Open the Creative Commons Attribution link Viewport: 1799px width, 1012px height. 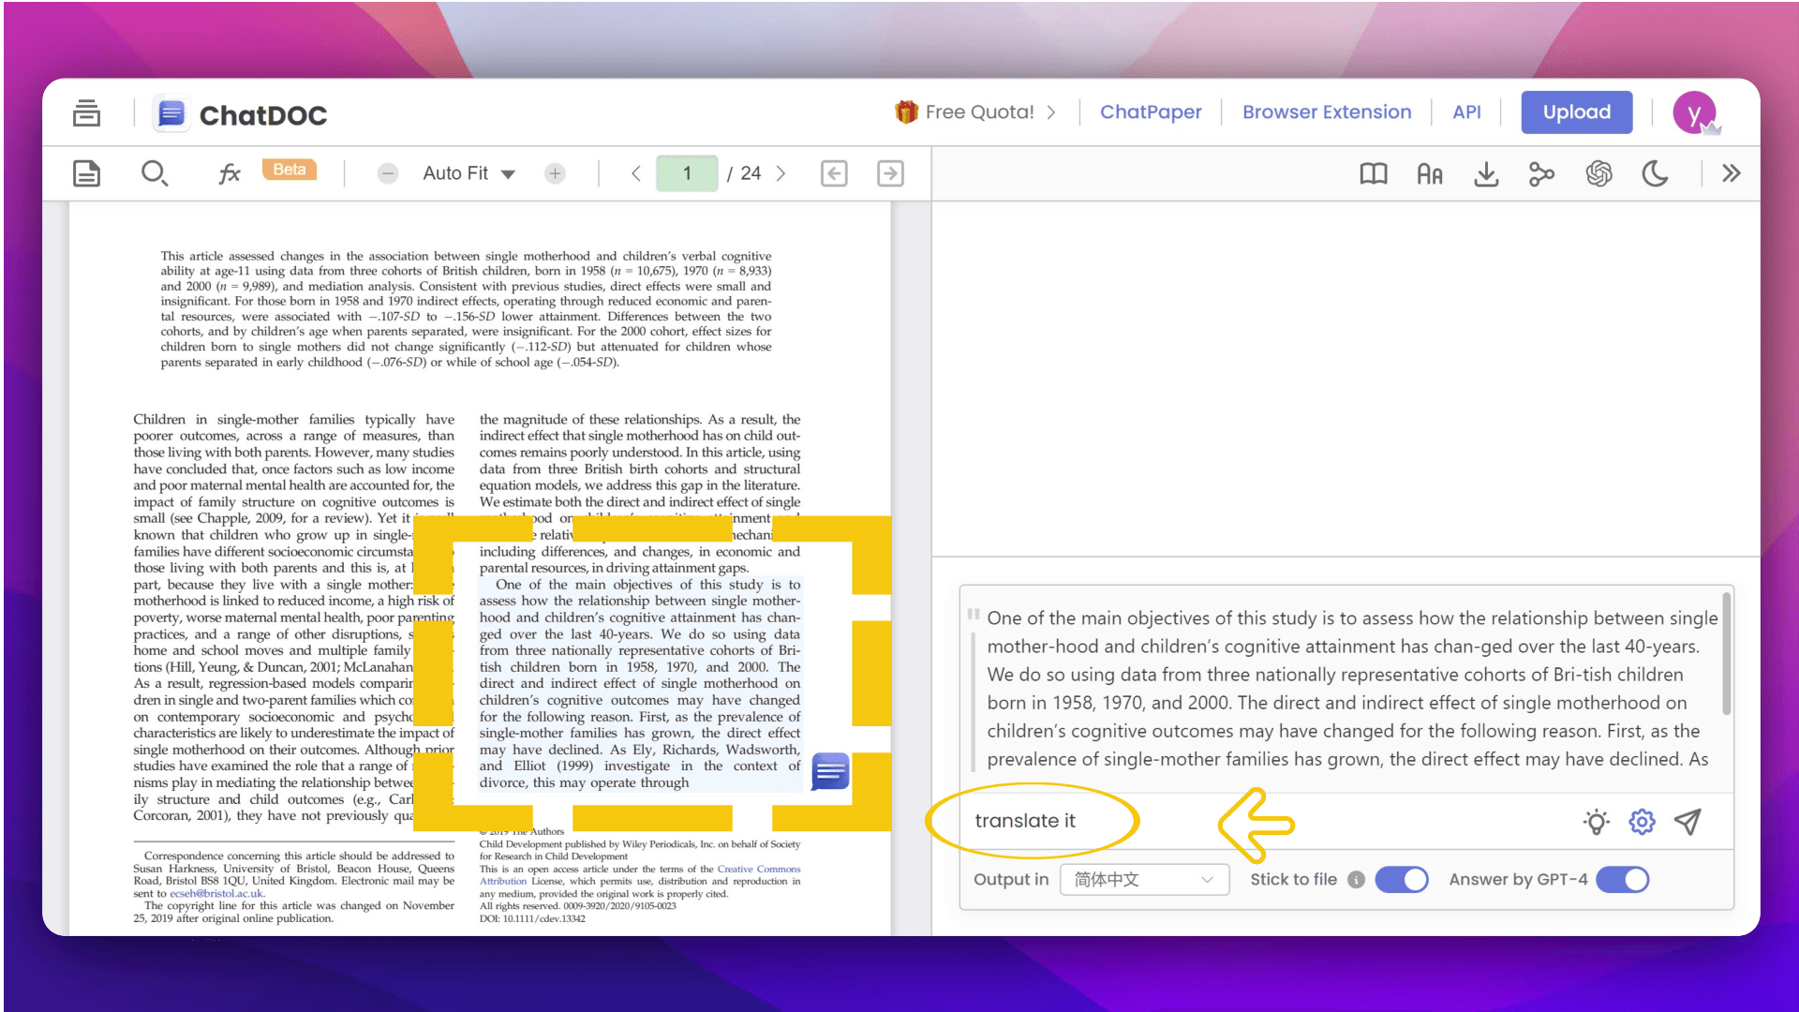[640, 875]
